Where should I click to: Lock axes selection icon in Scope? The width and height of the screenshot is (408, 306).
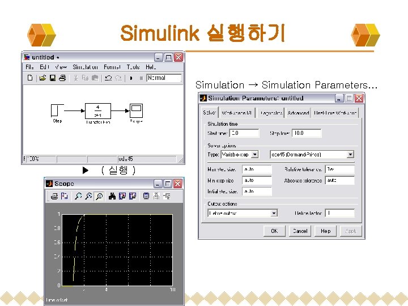click(x=156, y=196)
